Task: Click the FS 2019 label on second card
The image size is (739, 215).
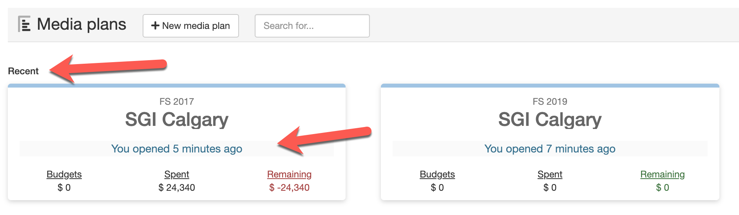Action: pyautogui.click(x=550, y=102)
